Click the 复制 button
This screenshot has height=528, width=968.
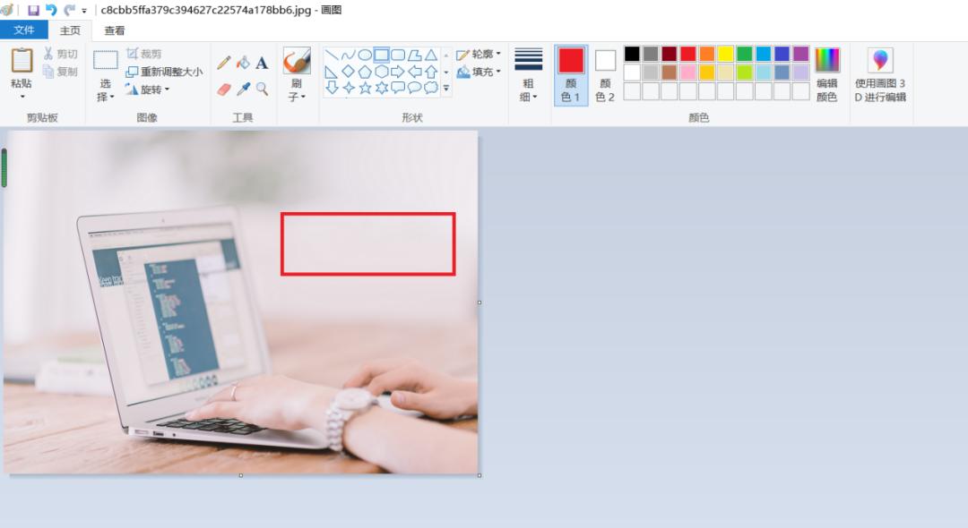pos(60,72)
